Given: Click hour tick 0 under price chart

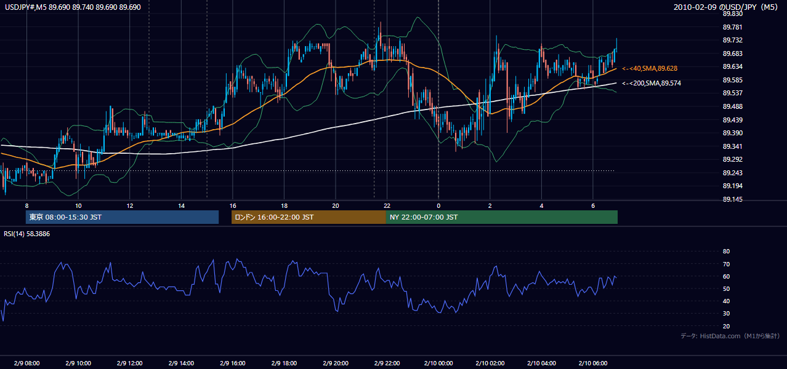Looking at the screenshot, I should (438, 205).
